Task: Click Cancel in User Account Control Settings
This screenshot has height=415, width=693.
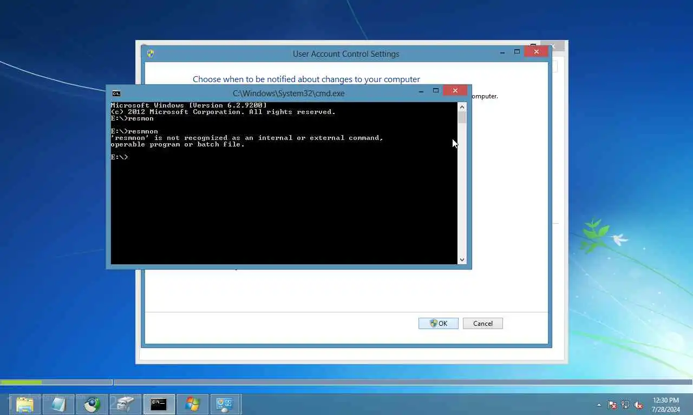Action: 483,323
